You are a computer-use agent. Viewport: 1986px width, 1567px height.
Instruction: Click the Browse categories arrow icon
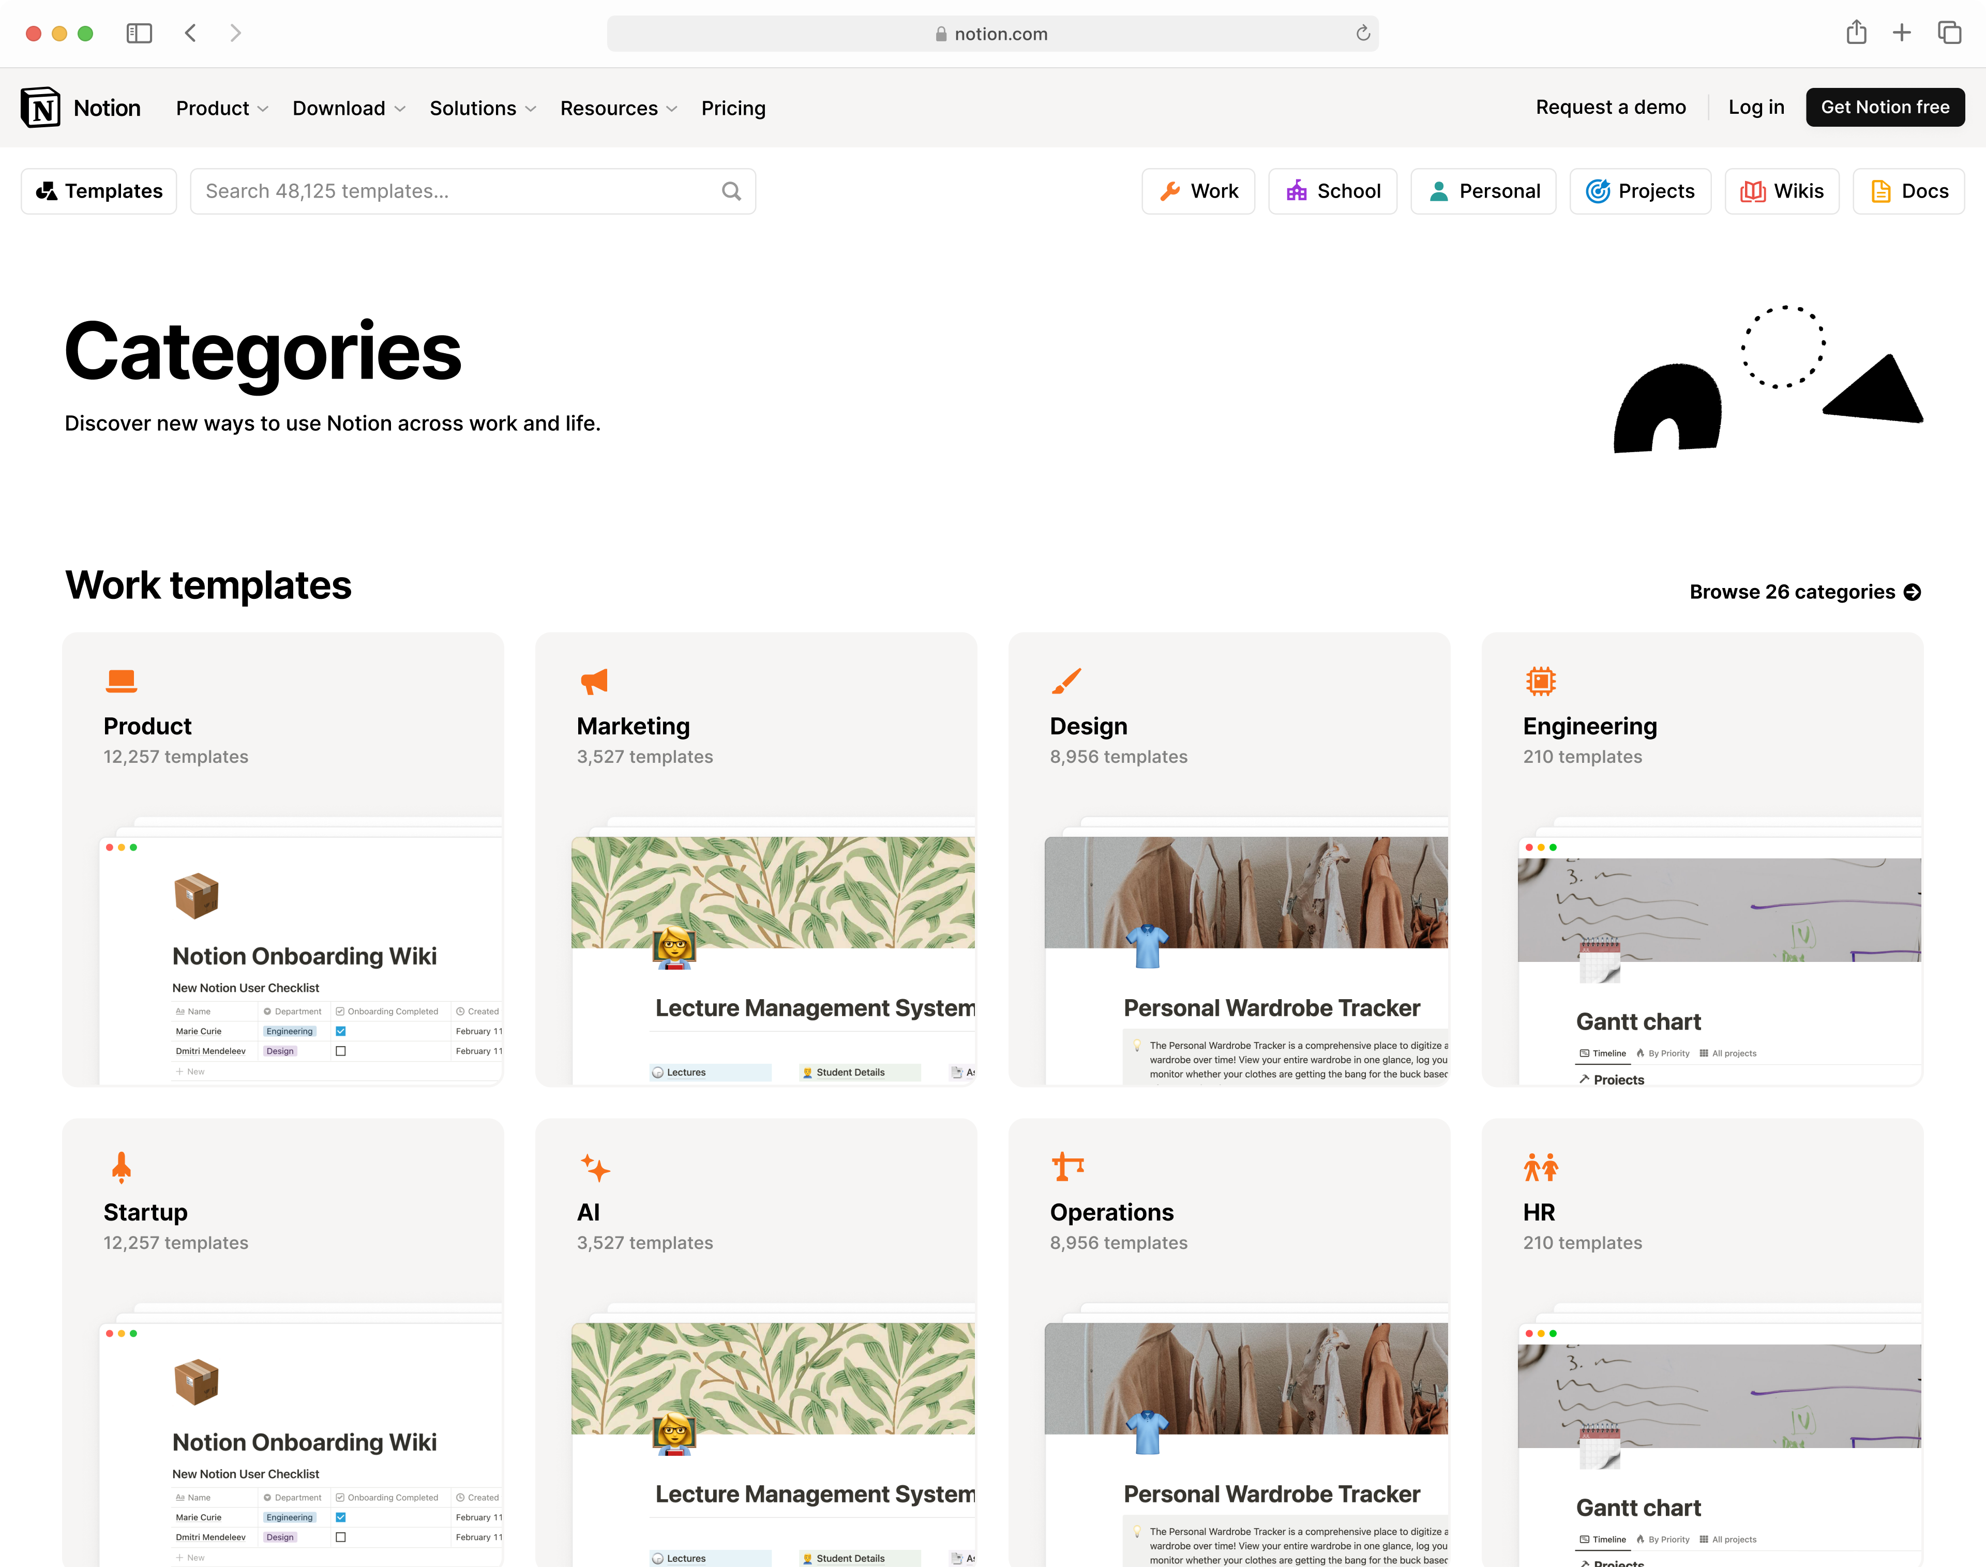click(x=1912, y=592)
